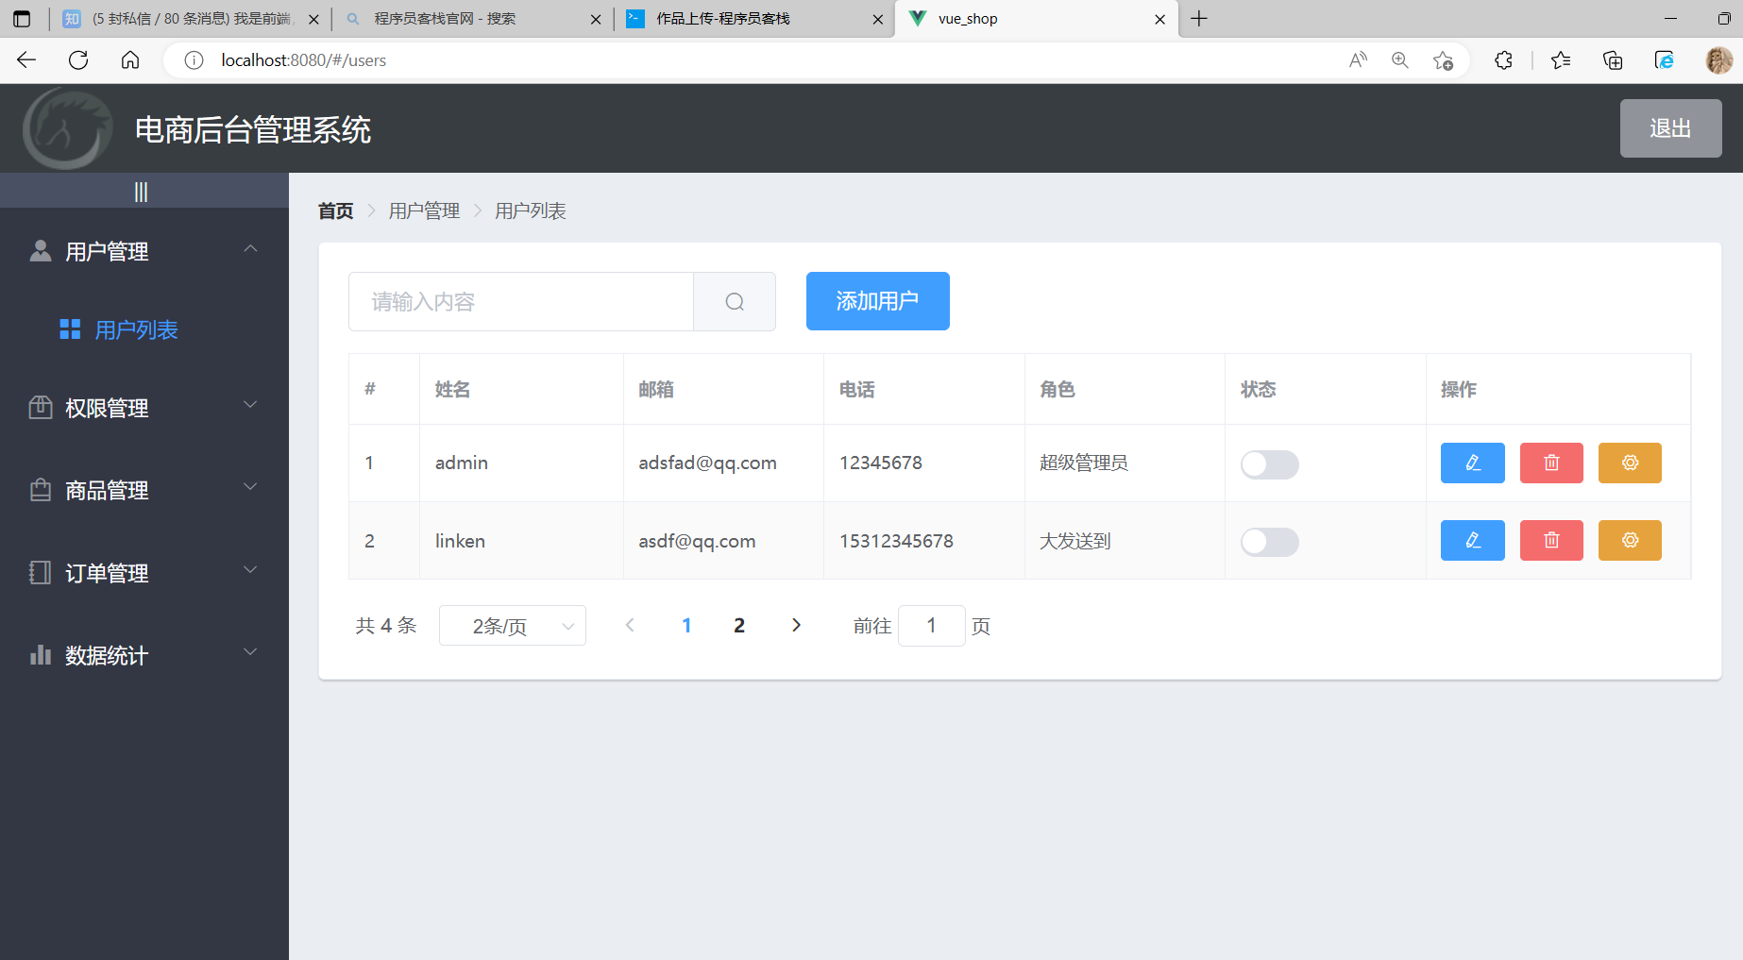Open role settings gear for linken
The width and height of the screenshot is (1743, 960).
click(x=1630, y=540)
